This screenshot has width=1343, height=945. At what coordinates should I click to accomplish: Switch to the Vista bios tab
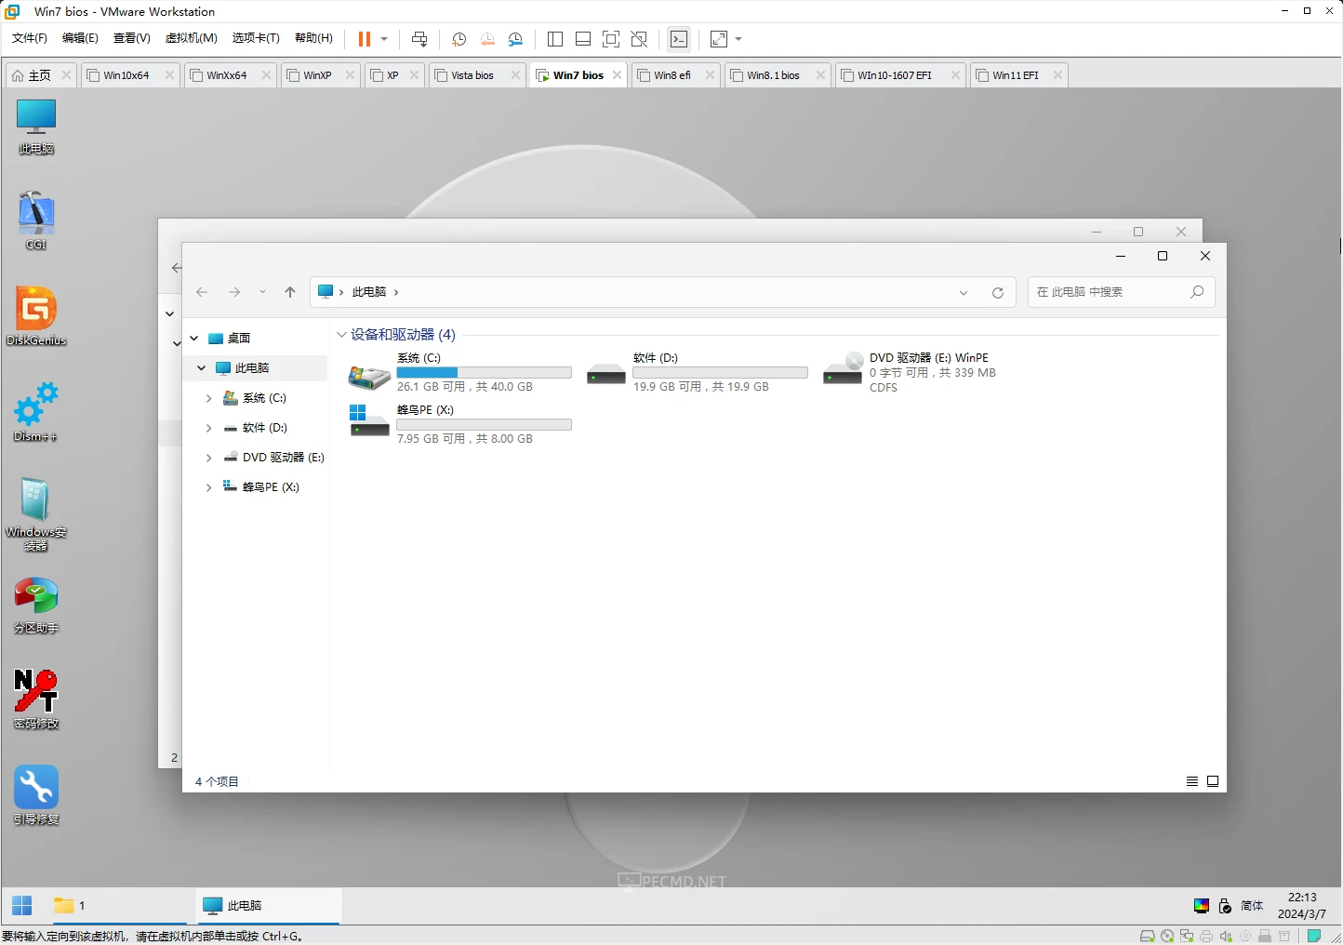(472, 75)
